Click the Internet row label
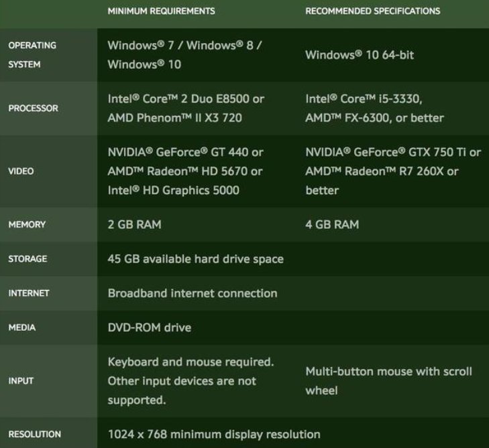Screen dimensions: 489x448 pyautogui.click(x=29, y=293)
